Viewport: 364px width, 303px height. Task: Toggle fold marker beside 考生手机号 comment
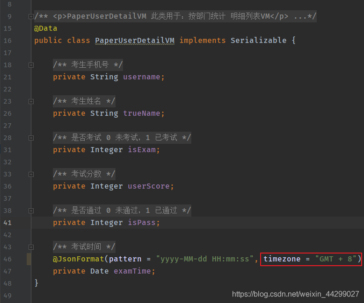tap(31, 65)
